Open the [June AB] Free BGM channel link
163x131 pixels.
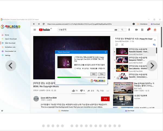pos(49,98)
